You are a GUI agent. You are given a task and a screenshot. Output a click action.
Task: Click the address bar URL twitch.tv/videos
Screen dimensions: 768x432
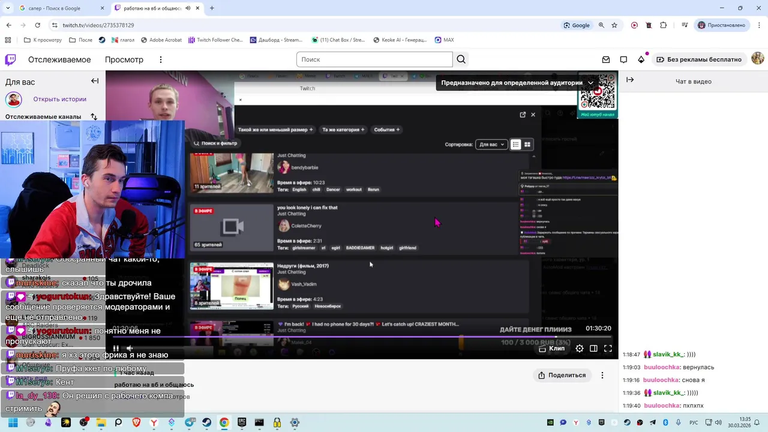pyautogui.click(x=98, y=25)
